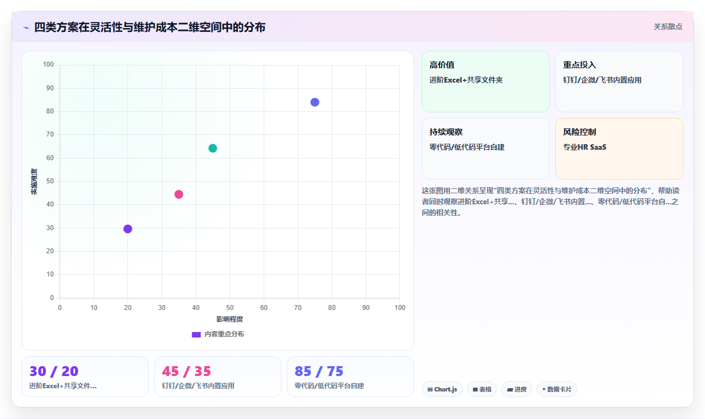Select the 进度 tag chip
Screen dimensions: 705x419
(x=517, y=389)
